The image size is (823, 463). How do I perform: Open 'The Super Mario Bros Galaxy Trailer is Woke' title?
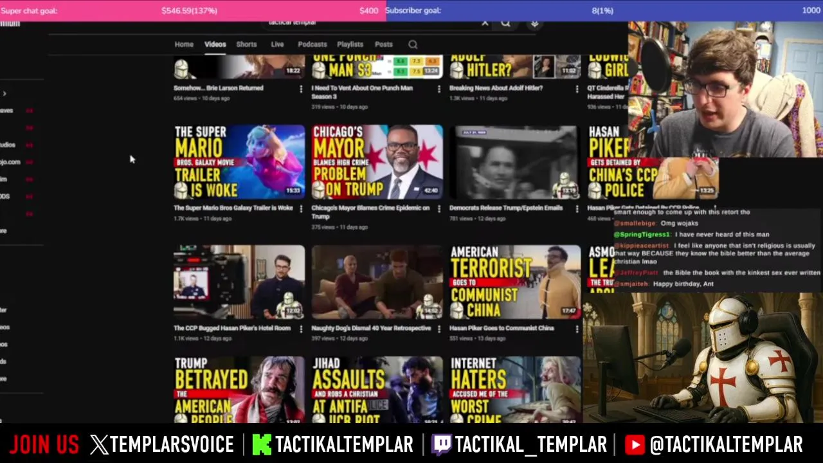[x=233, y=208]
